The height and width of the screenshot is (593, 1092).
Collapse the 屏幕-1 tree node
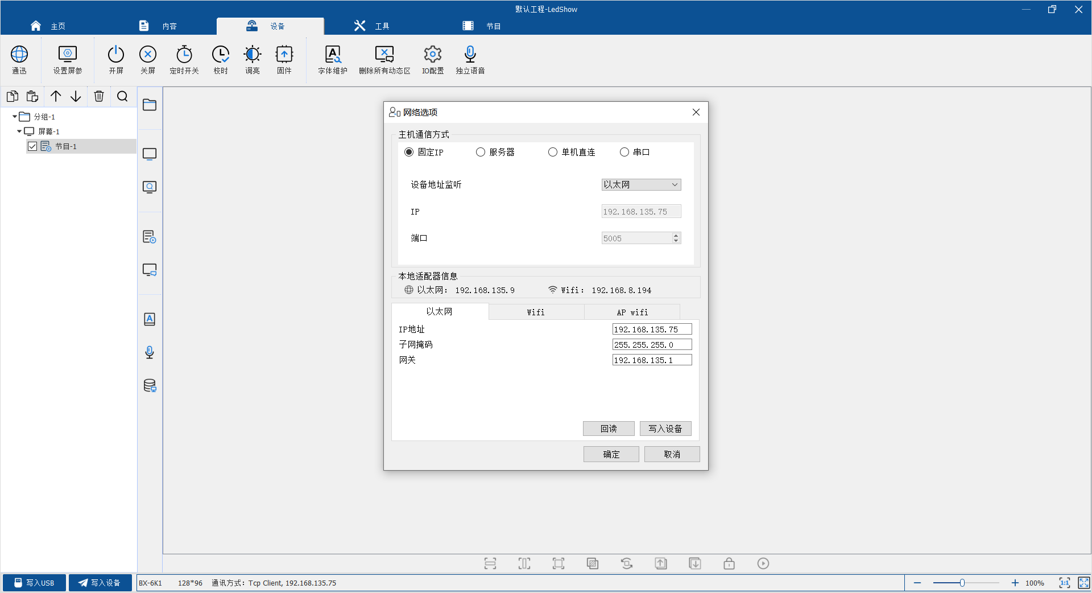19,131
